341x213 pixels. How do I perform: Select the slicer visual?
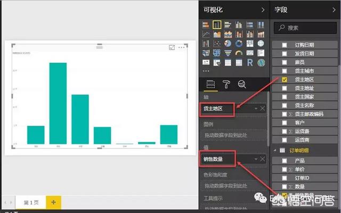[217, 63]
